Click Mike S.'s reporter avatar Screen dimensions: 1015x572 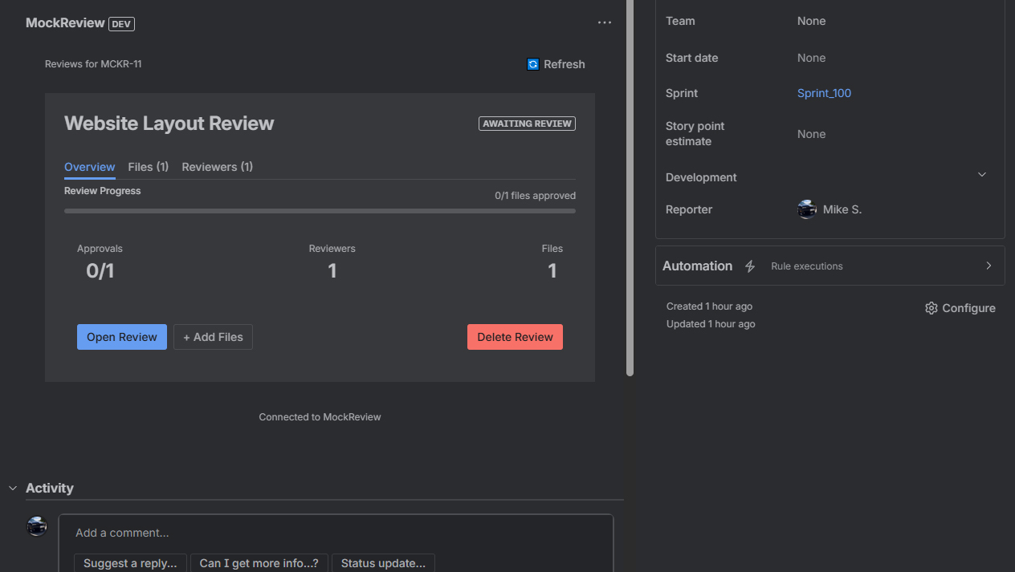806,209
